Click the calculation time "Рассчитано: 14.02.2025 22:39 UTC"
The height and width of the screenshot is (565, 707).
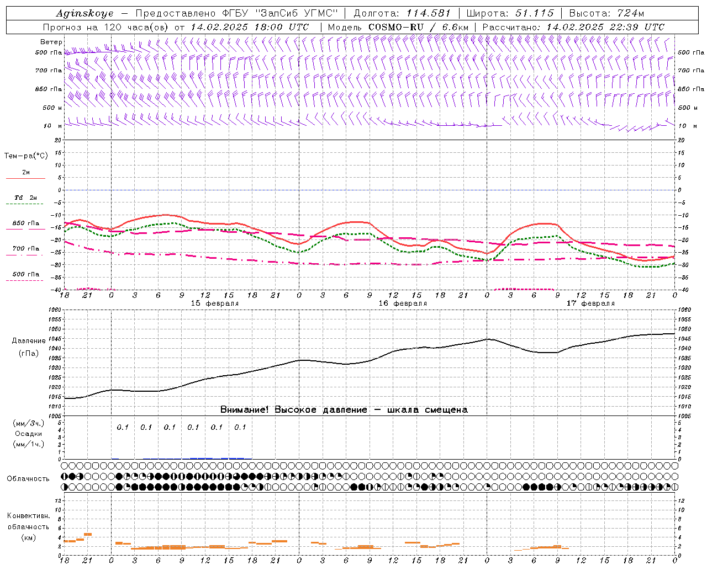click(x=573, y=27)
